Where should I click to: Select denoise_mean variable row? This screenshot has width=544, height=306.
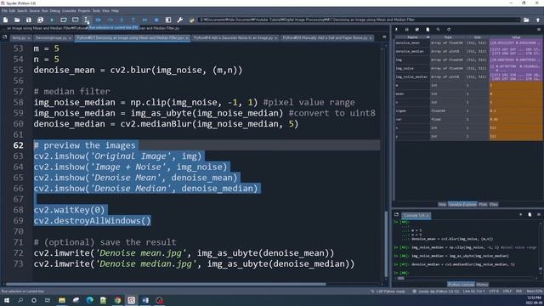[x=468, y=42]
